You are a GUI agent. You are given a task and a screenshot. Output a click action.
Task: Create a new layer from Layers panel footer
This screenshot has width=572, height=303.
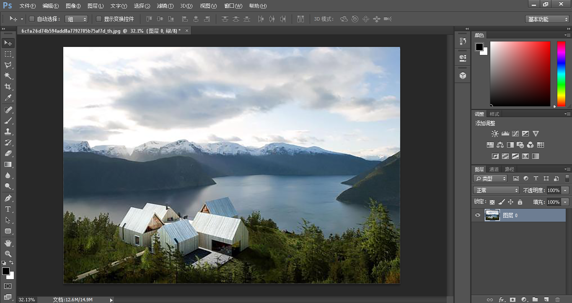tap(546, 299)
